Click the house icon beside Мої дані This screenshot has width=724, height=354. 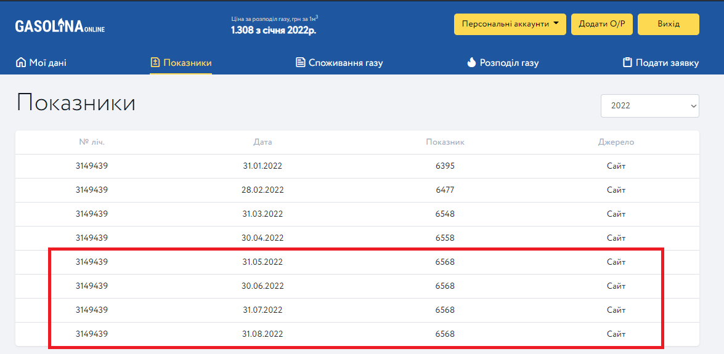pyautogui.click(x=21, y=62)
